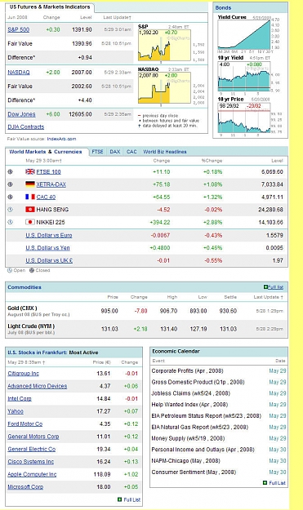Select the World Markets & Currencies tab
This screenshot has height=510, width=303.
click(46, 152)
